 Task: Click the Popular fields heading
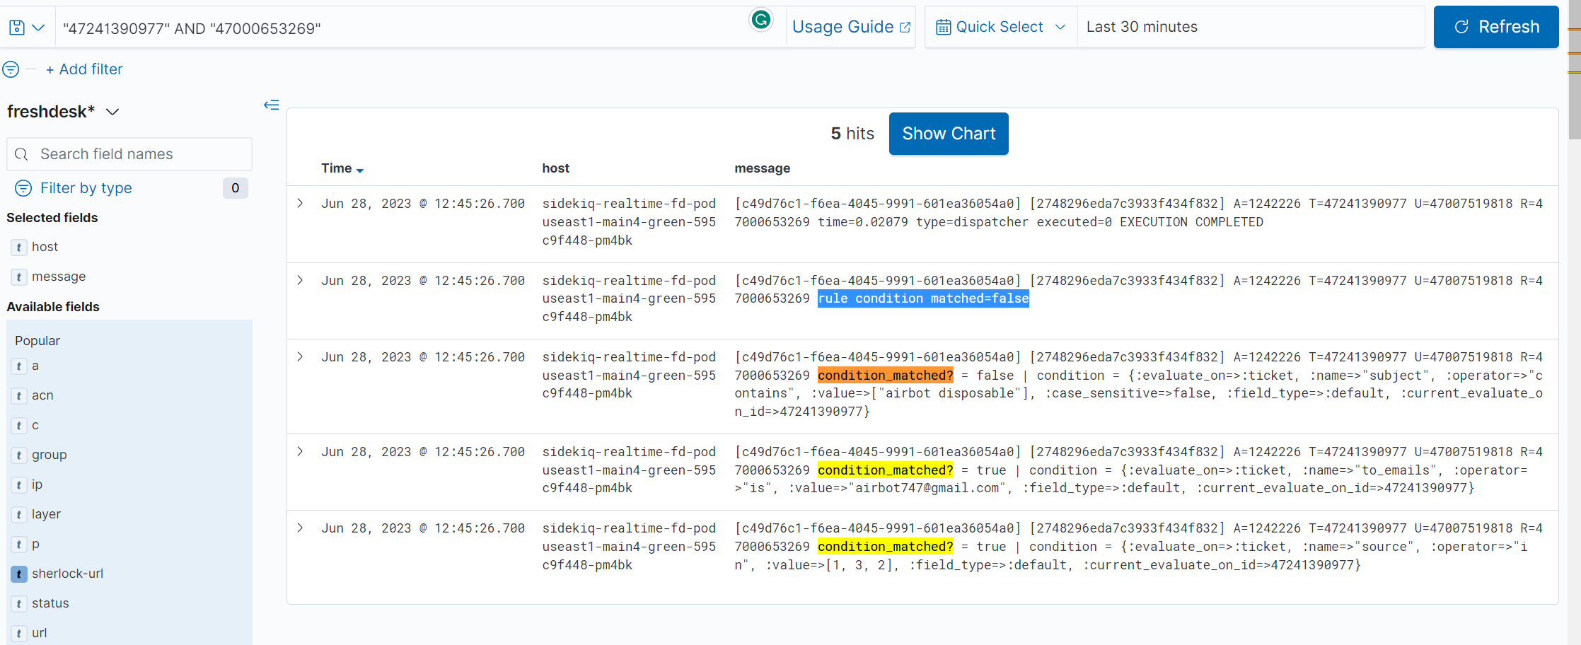click(37, 341)
